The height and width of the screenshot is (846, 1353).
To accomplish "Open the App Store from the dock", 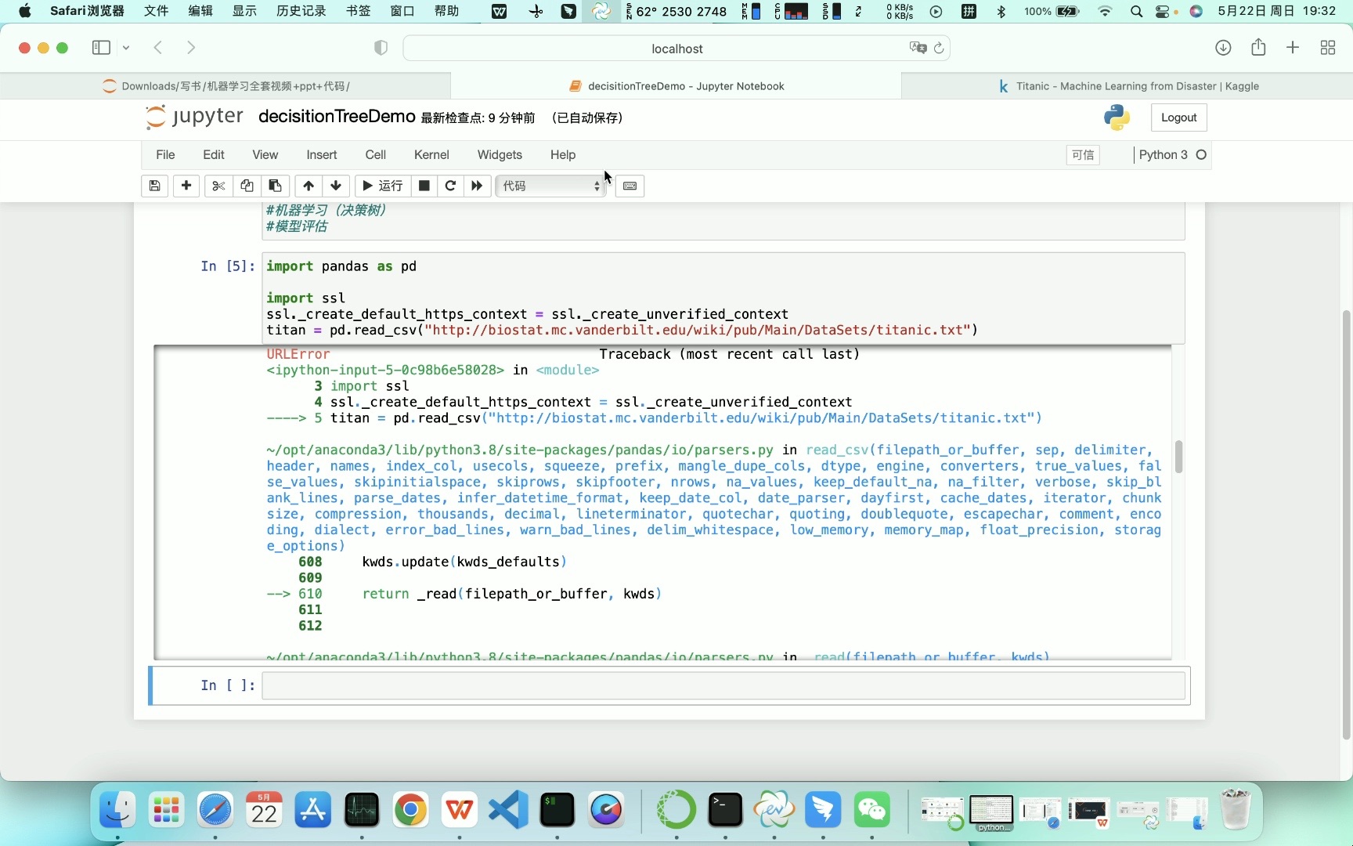I will (312, 810).
